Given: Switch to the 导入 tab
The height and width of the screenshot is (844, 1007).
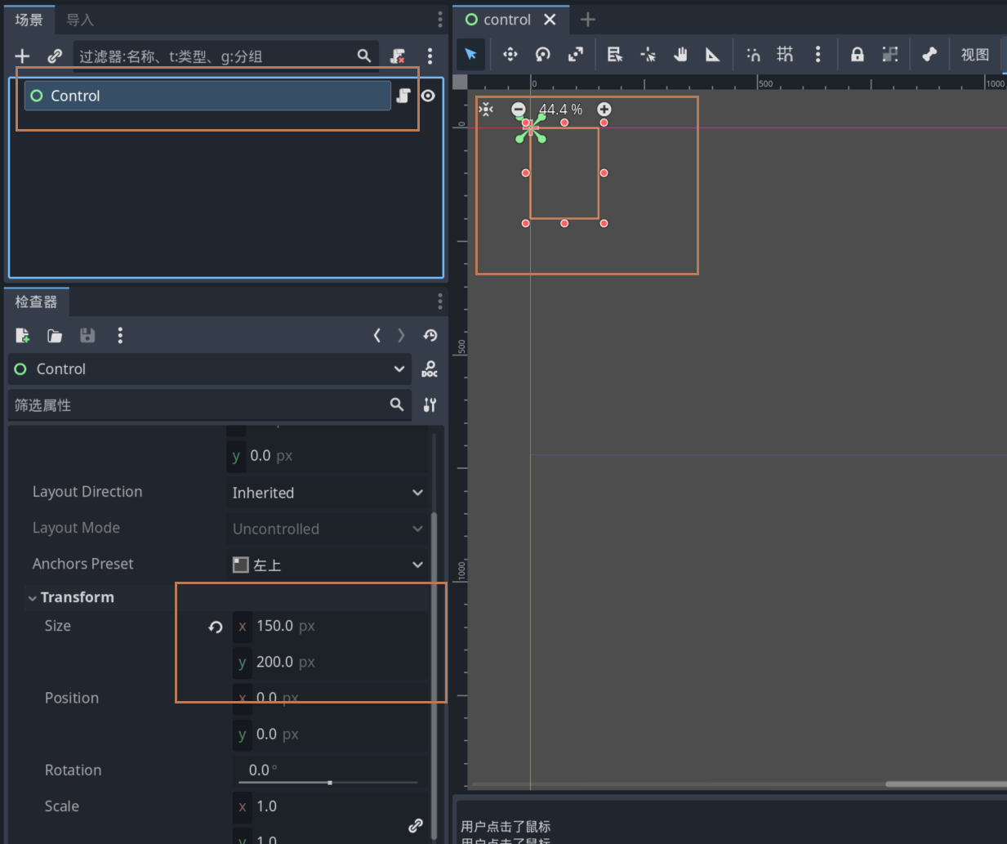Looking at the screenshot, I should point(80,20).
